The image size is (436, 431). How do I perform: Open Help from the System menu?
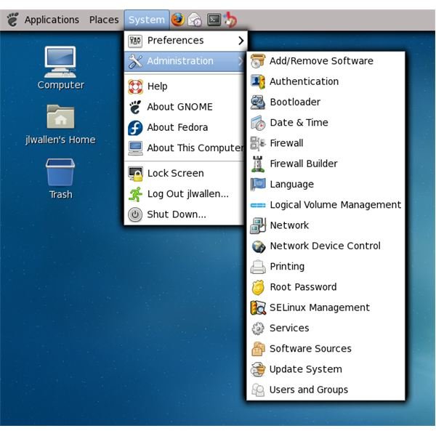185,86
